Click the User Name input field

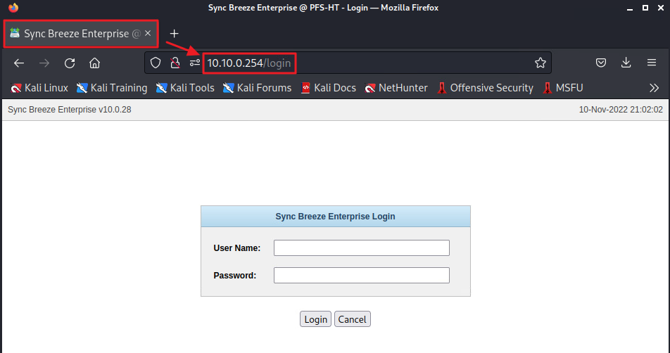click(x=362, y=248)
